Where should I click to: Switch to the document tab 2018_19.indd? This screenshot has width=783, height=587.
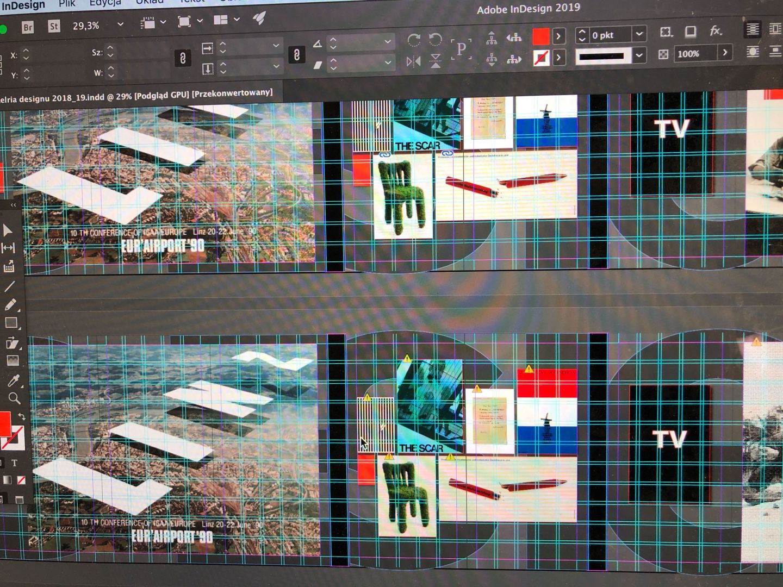[x=136, y=96]
